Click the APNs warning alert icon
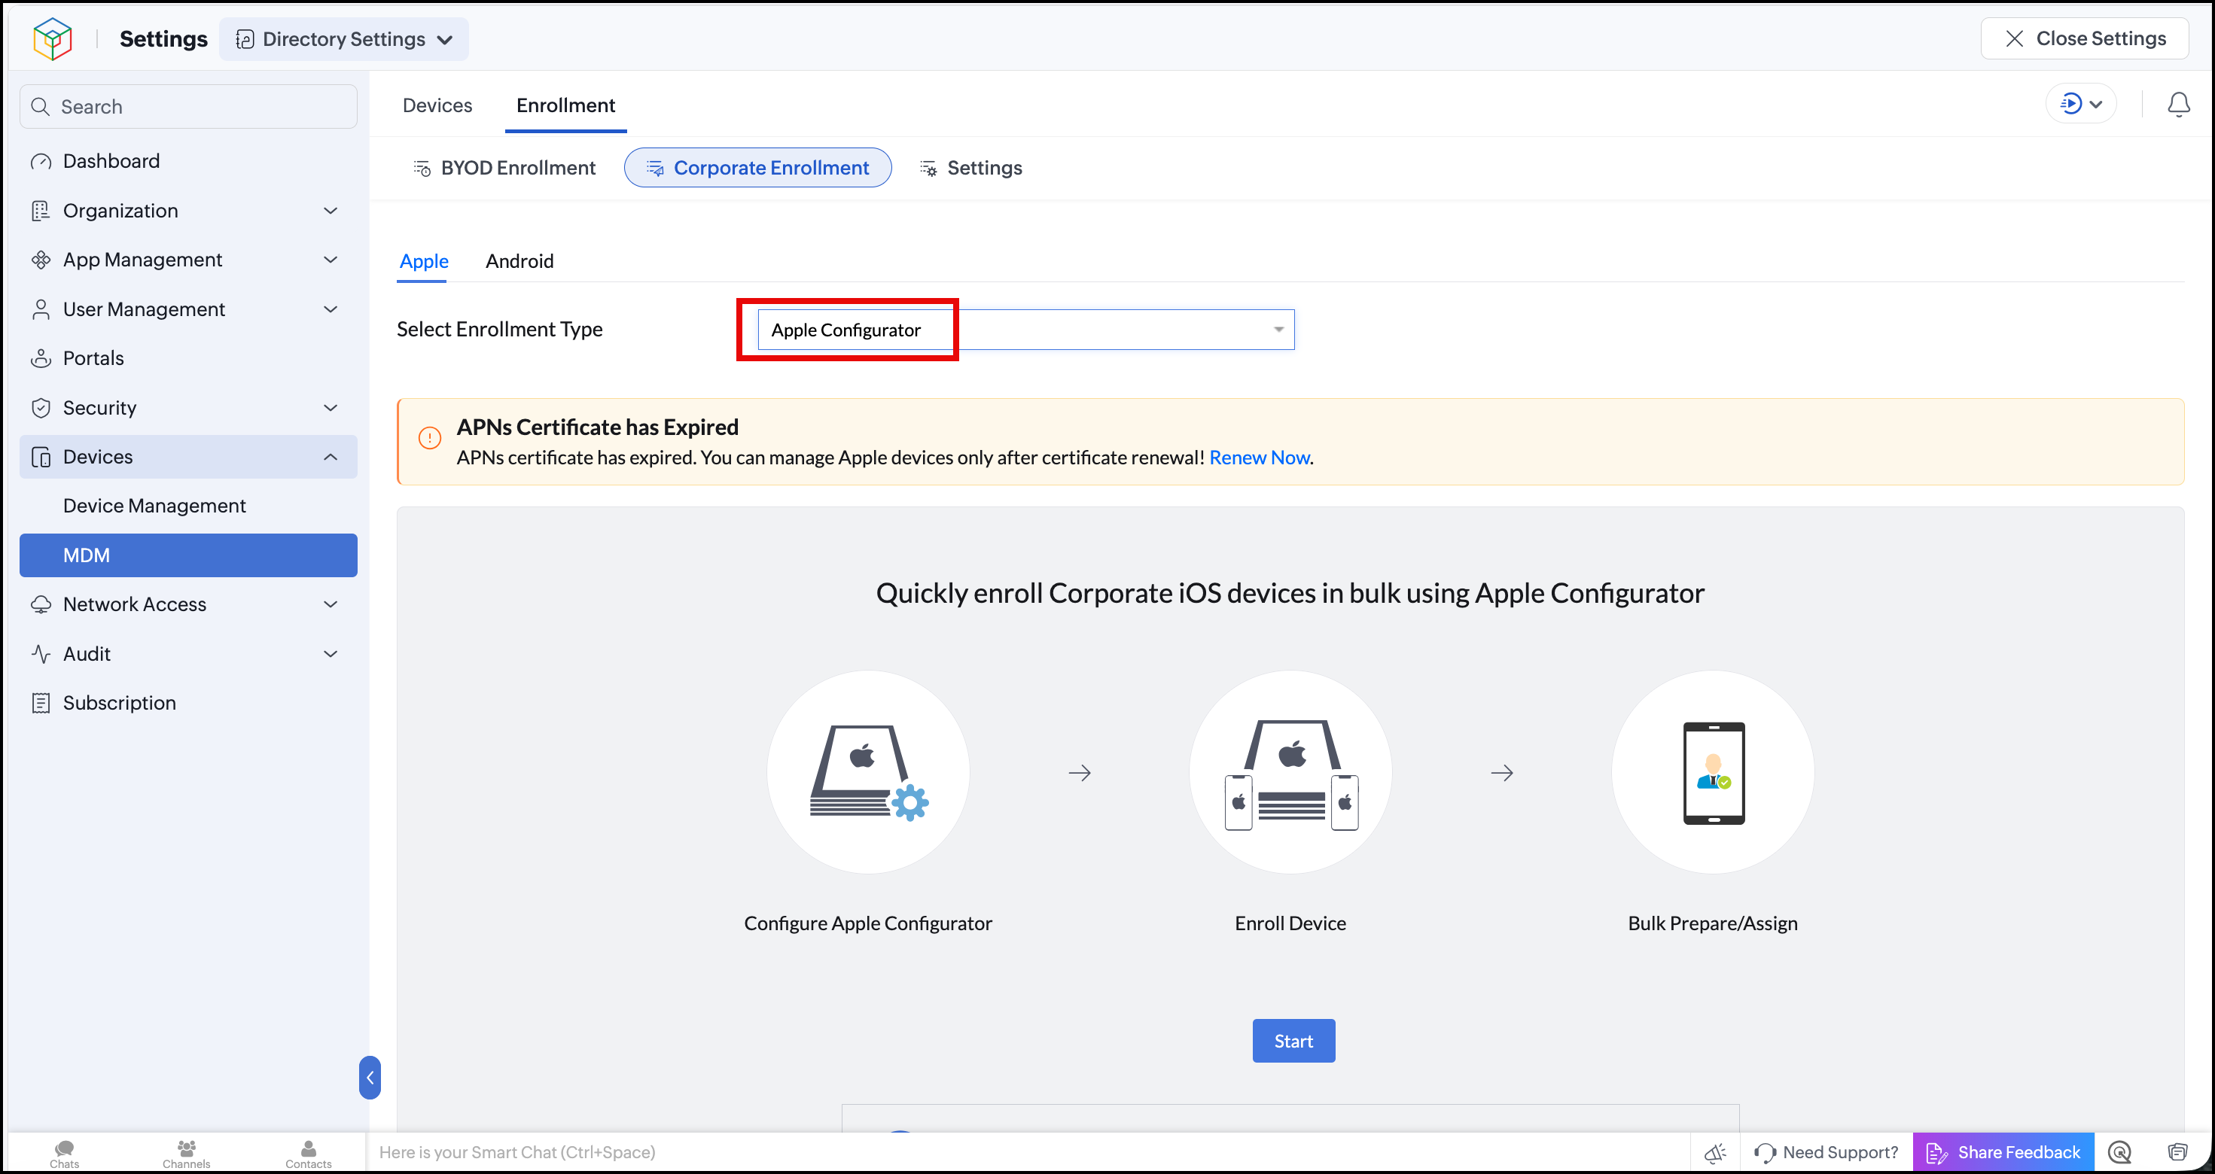Screen dimensions: 2215x1174 (430, 437)
